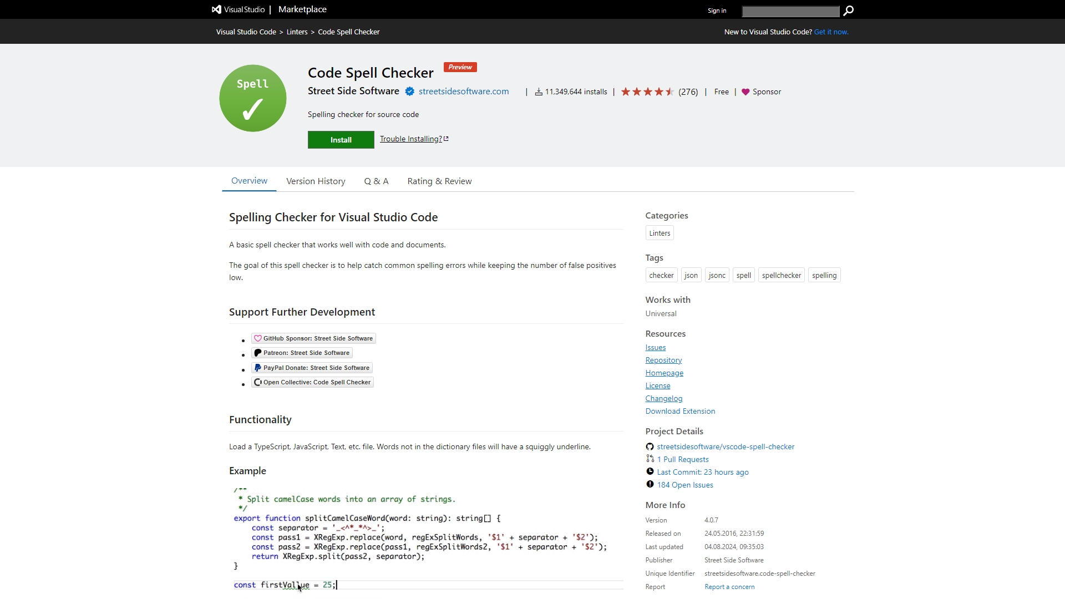Click the version value 4.0.7
Screen dimensions: 1065x599
coord(711,520)
